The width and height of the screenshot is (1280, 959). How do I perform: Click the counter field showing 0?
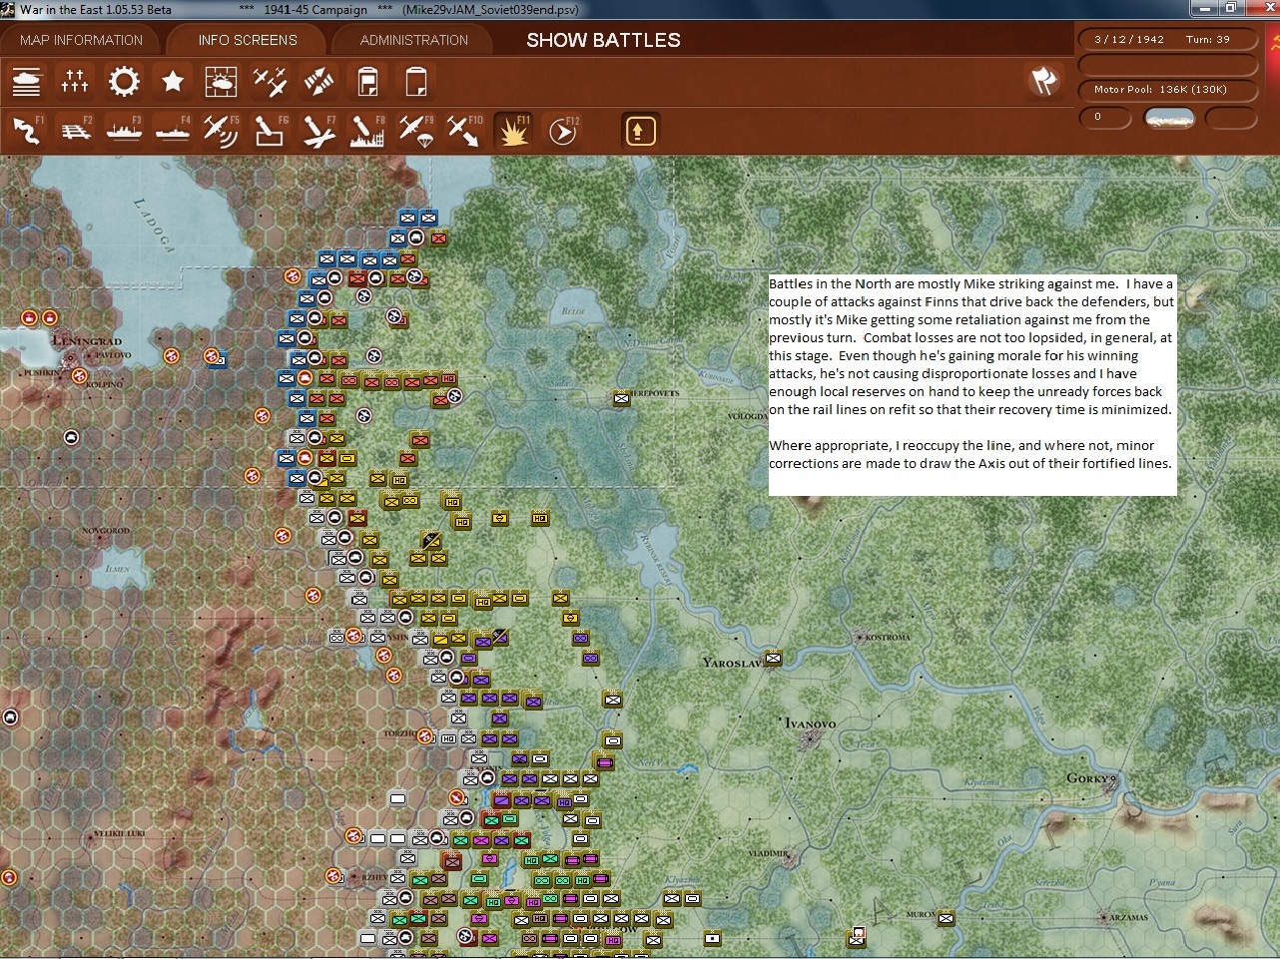pyautogui.click(x=1105, y=118)
